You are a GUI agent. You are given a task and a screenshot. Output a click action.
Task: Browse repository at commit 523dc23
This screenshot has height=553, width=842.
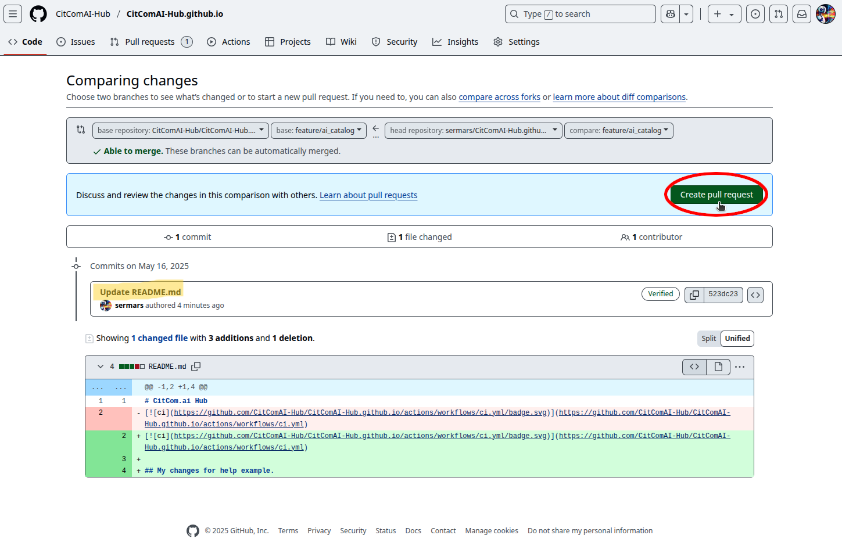click(x=755, y=295)
